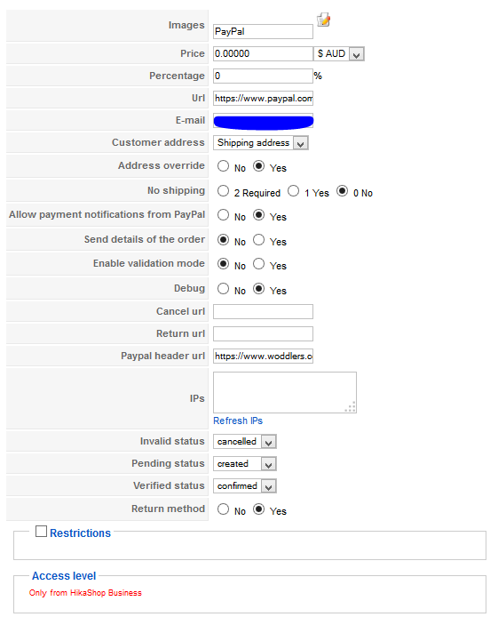Image resolution: width=498 pixels, height=625 pixels.
Task: Click the image edit icon above PayPal field
Action: coord(323,20)
